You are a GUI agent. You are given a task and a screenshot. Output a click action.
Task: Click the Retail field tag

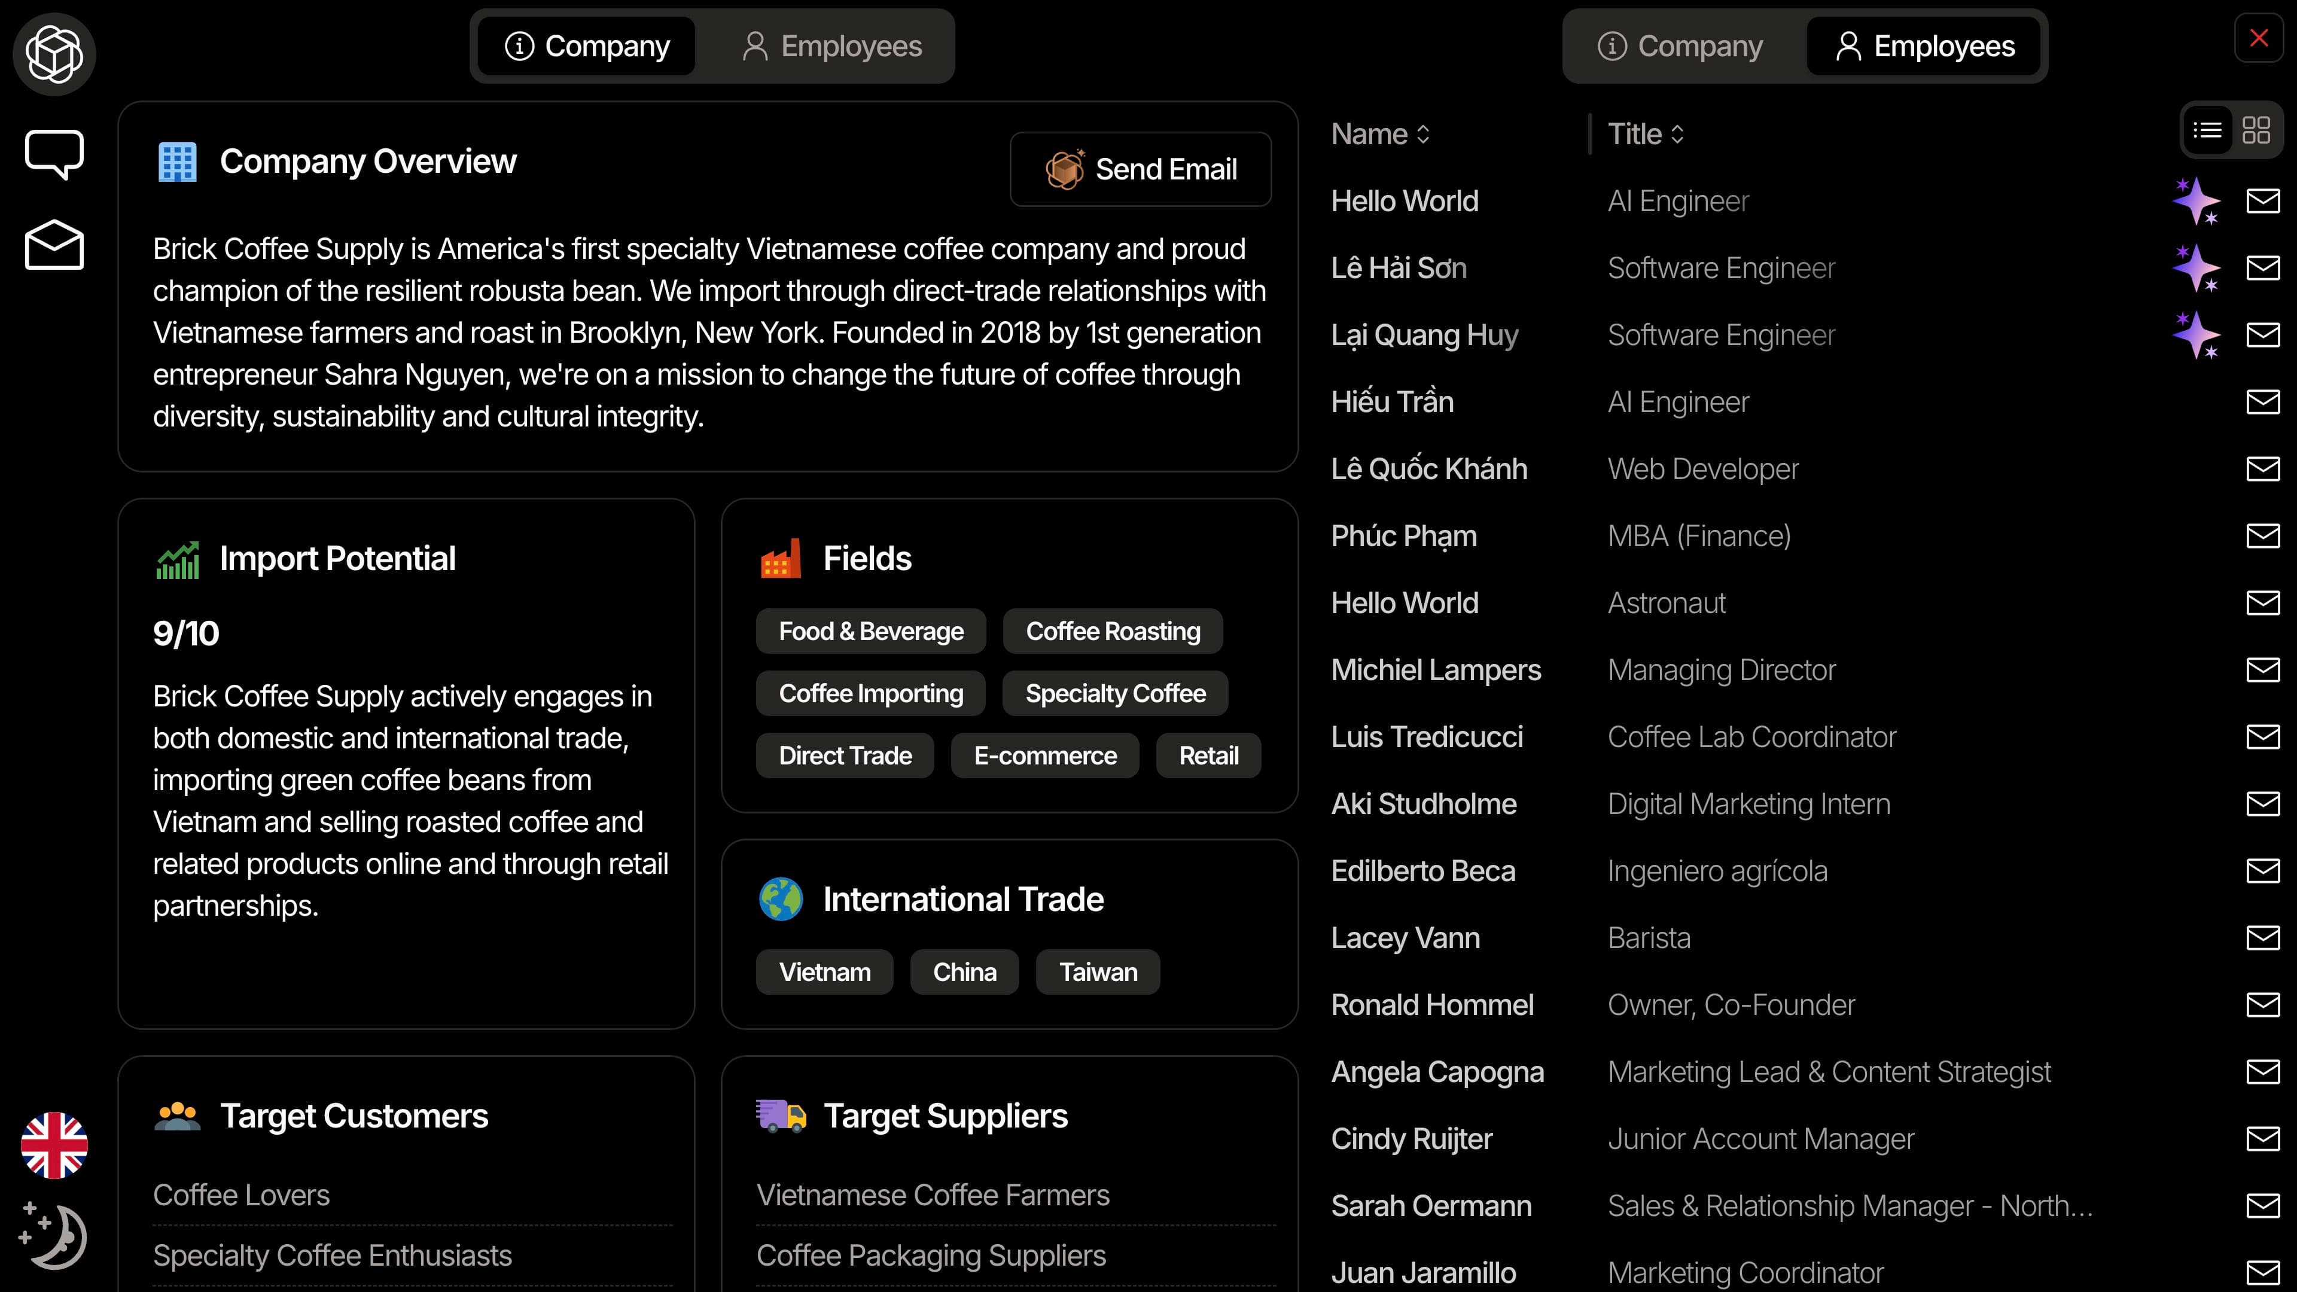tap(1208, 756)
